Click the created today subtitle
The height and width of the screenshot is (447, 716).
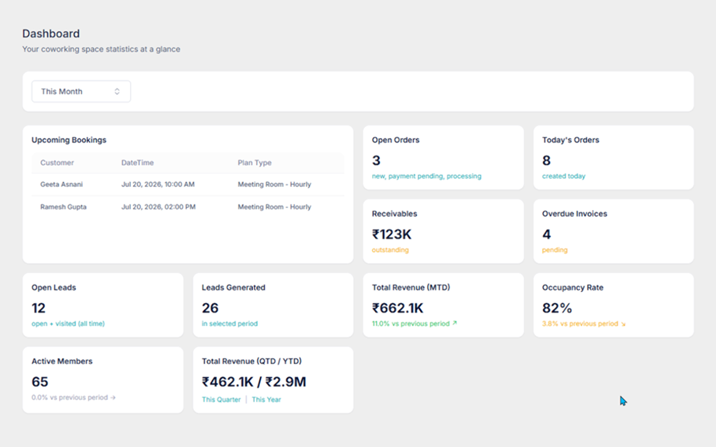(564, 176)
